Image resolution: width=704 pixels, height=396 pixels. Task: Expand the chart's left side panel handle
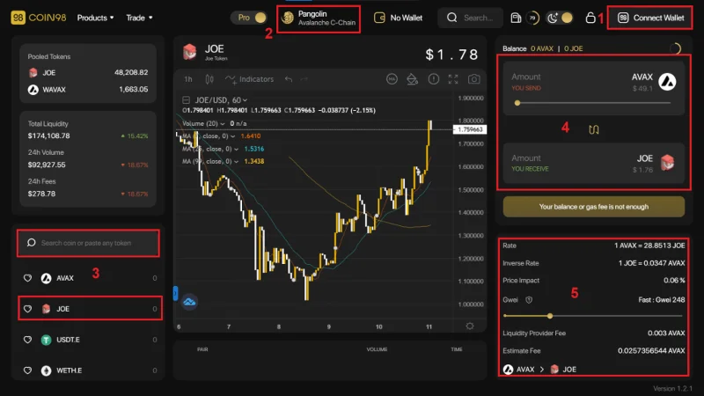click(175, 294)
